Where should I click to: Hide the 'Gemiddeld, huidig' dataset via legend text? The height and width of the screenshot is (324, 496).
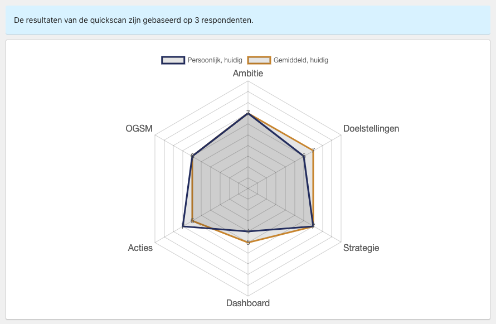(301, 60)
